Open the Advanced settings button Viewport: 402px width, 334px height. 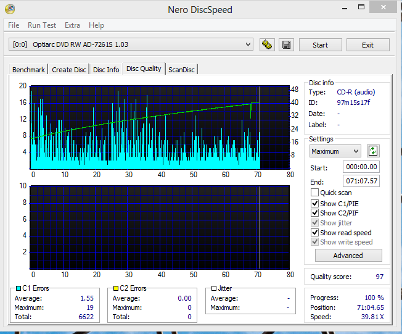[348, 256]
